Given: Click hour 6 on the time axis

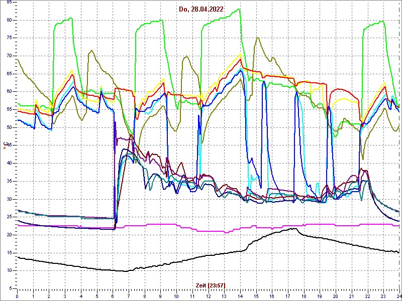Looking at the screenshot, I should (x=113, y=296).
